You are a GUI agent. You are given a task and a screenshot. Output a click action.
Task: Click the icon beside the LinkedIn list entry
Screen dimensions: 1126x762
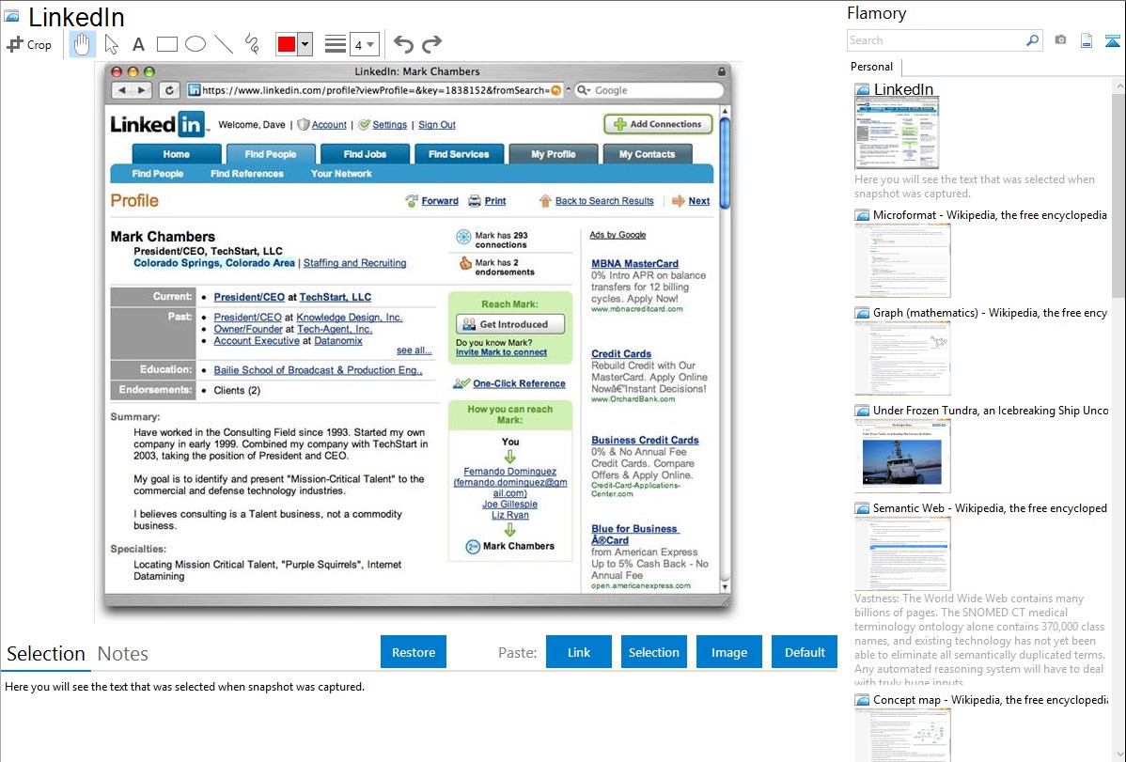(x=862, y=89)
